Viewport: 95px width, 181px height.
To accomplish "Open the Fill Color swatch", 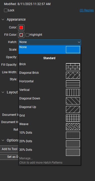I will click(x=21, y=35).
